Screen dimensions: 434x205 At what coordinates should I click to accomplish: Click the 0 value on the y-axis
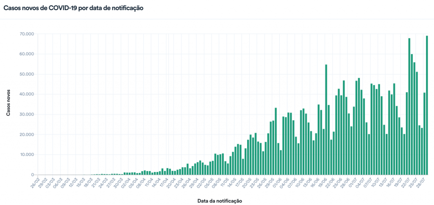point(33,175)
